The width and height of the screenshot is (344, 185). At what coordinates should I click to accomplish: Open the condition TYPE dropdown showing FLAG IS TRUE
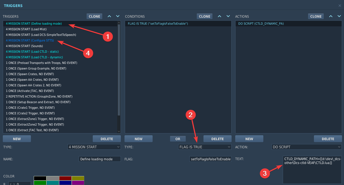point(204,147)
